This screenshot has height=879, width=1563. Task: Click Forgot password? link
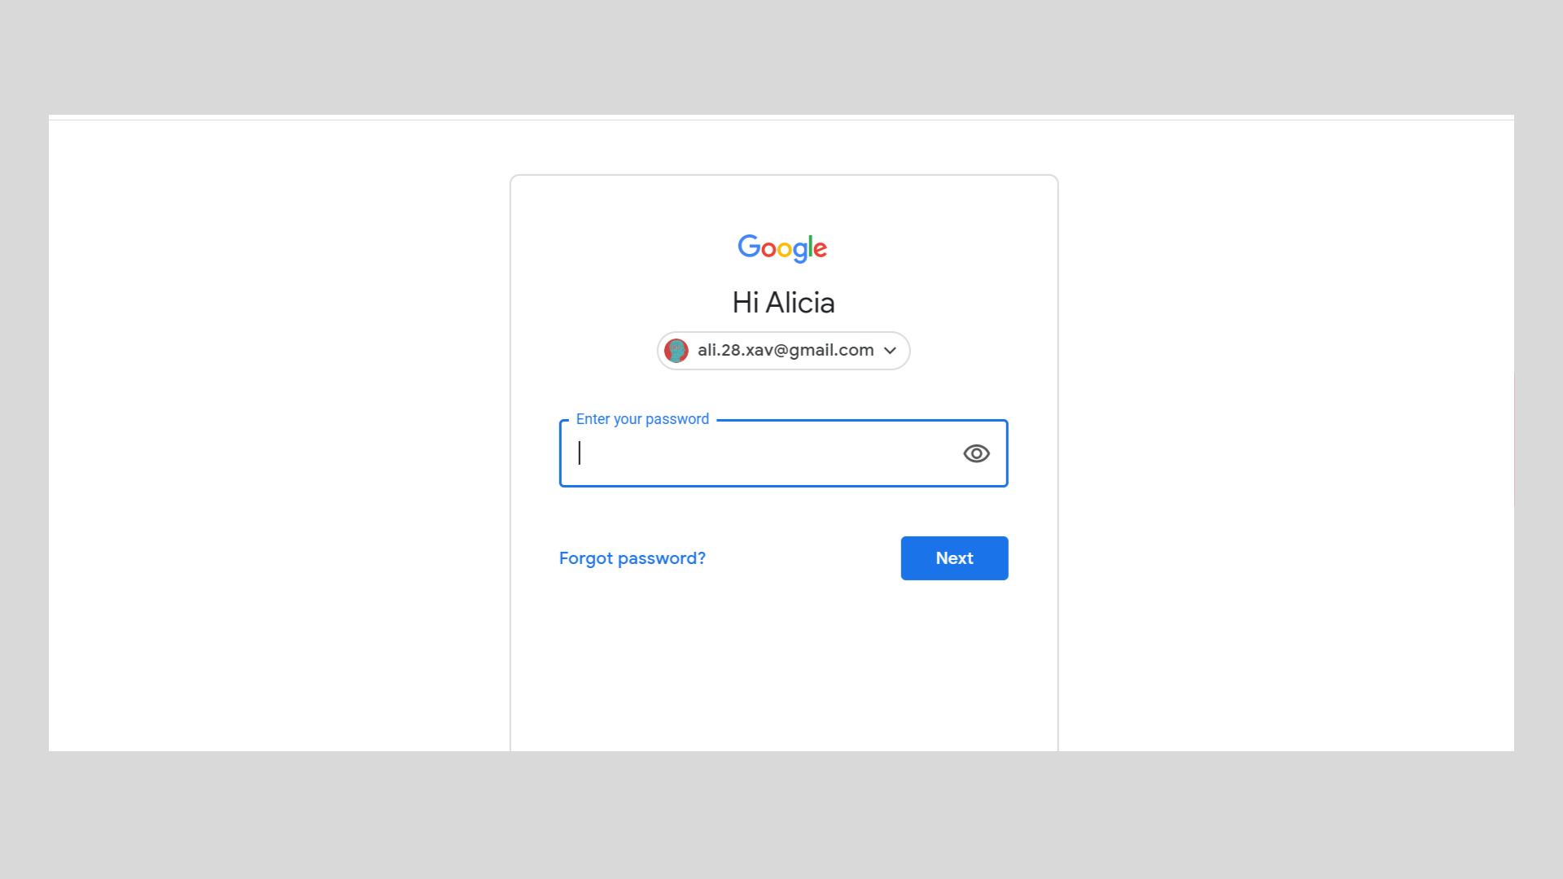633,558
